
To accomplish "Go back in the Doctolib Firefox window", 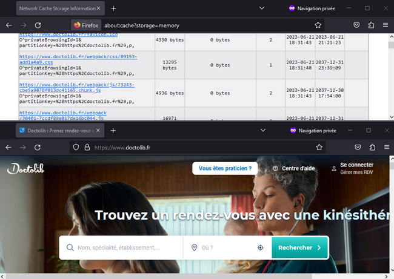I will click(9, 147).
